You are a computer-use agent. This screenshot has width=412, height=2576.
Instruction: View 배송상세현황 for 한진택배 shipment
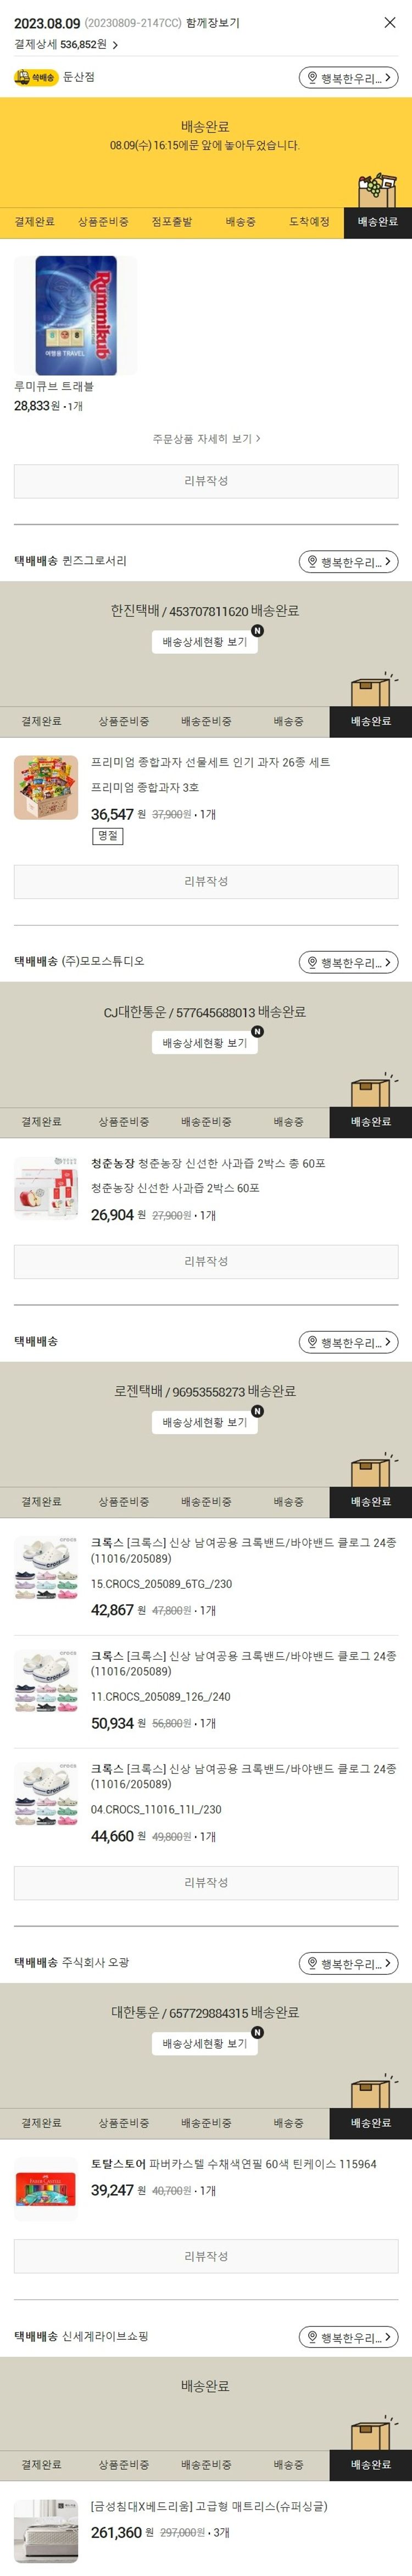(205, 642)
